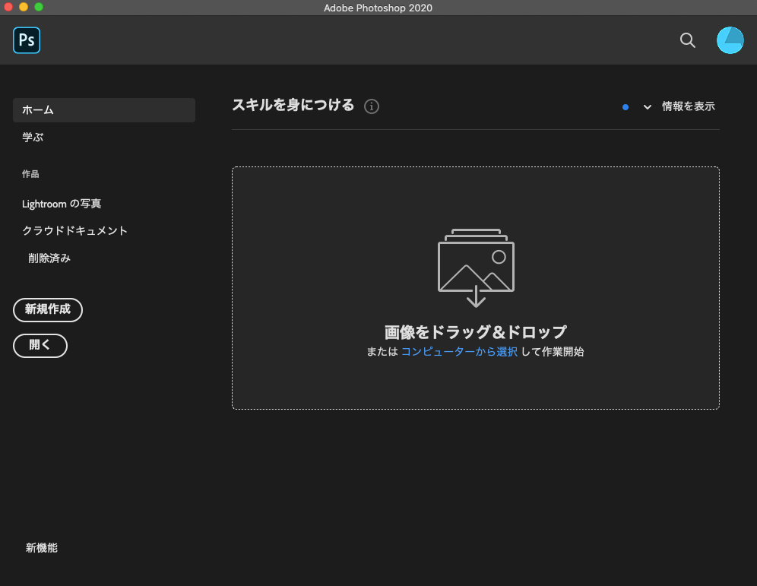Click the green fullscreen window button
This screenshot has width=757, height=586.
[x=39, y=7]
